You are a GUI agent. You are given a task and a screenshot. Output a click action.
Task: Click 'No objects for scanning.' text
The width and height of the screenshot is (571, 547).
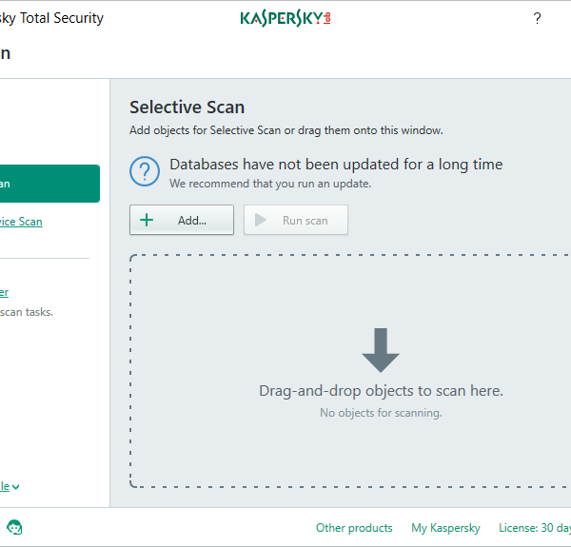(x=381, y=413)
